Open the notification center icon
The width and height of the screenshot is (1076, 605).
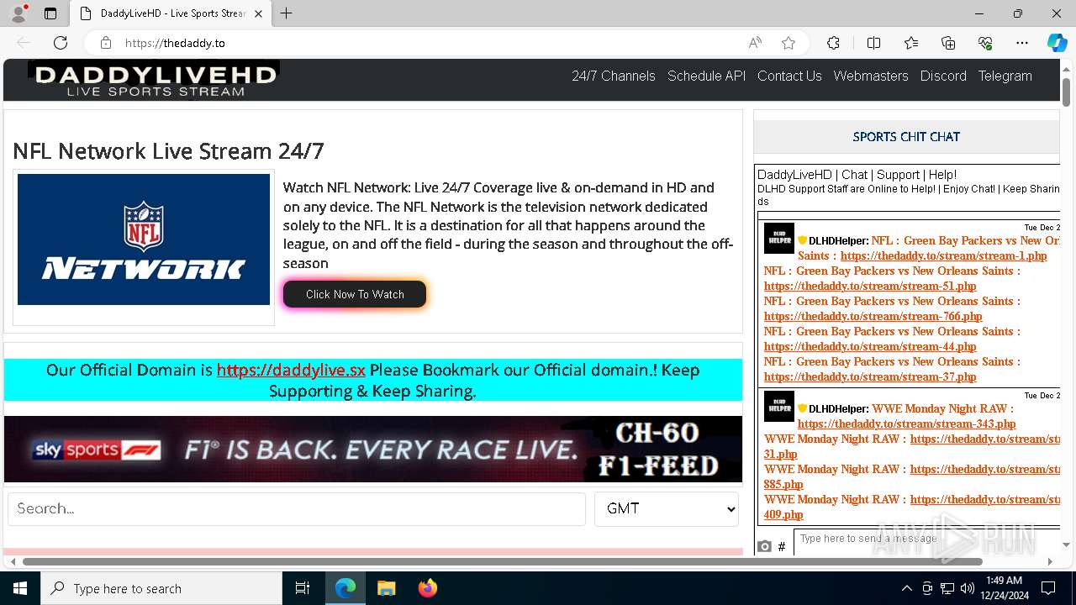click(1048, 588)
